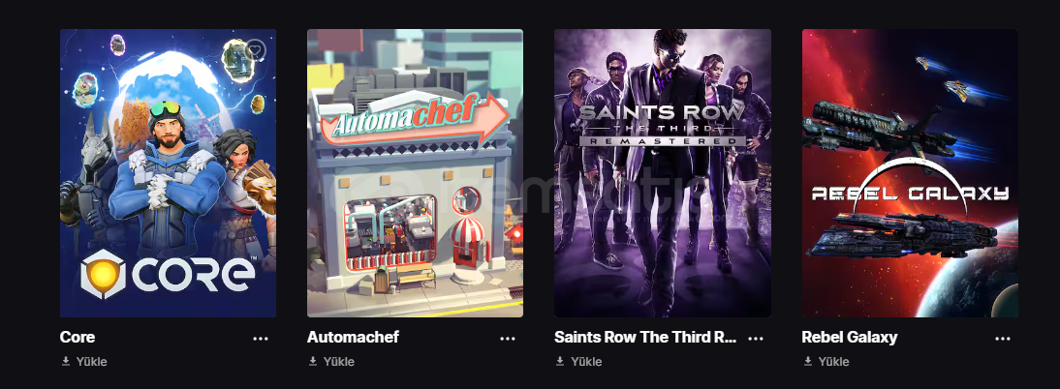
Task: Click the Core title text
Action: pyautogui.click(x=78, y=337)
